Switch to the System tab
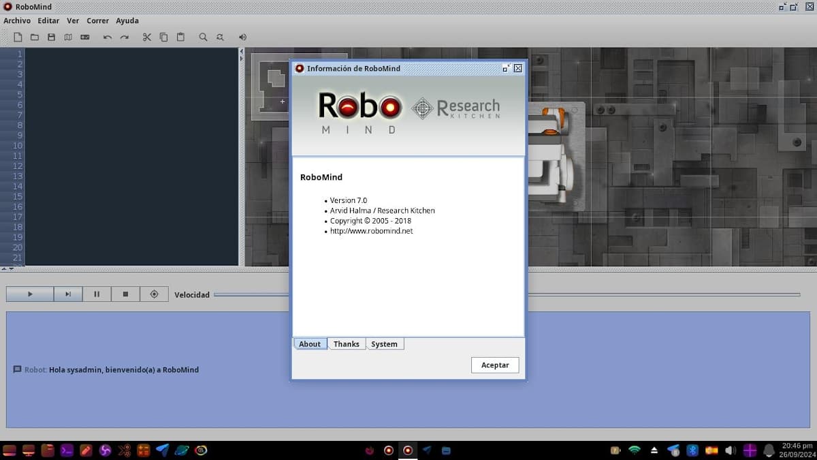Screen dimensions: 817x460 tap(384, 344)
